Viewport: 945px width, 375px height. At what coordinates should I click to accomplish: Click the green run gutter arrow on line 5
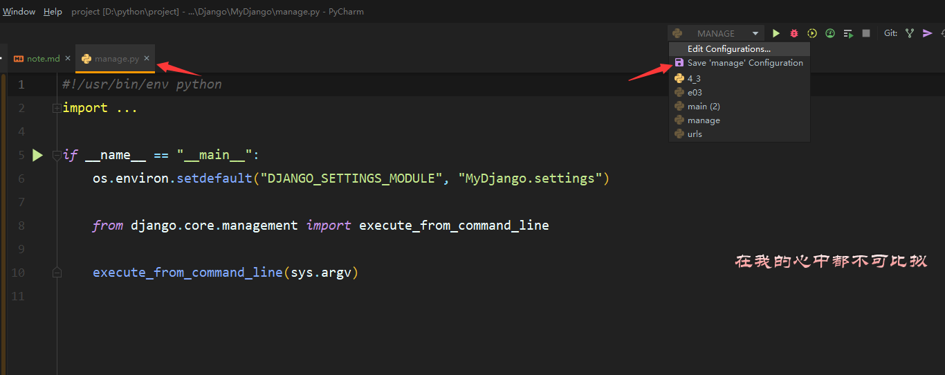37,155
